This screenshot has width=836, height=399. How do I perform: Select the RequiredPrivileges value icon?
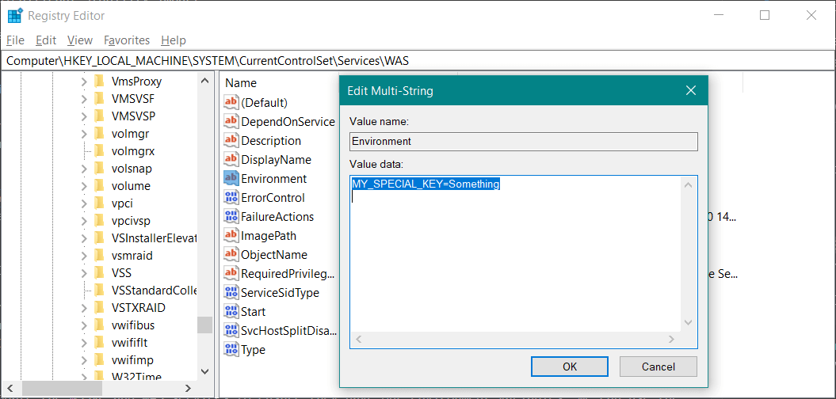[x=231, y=274]
